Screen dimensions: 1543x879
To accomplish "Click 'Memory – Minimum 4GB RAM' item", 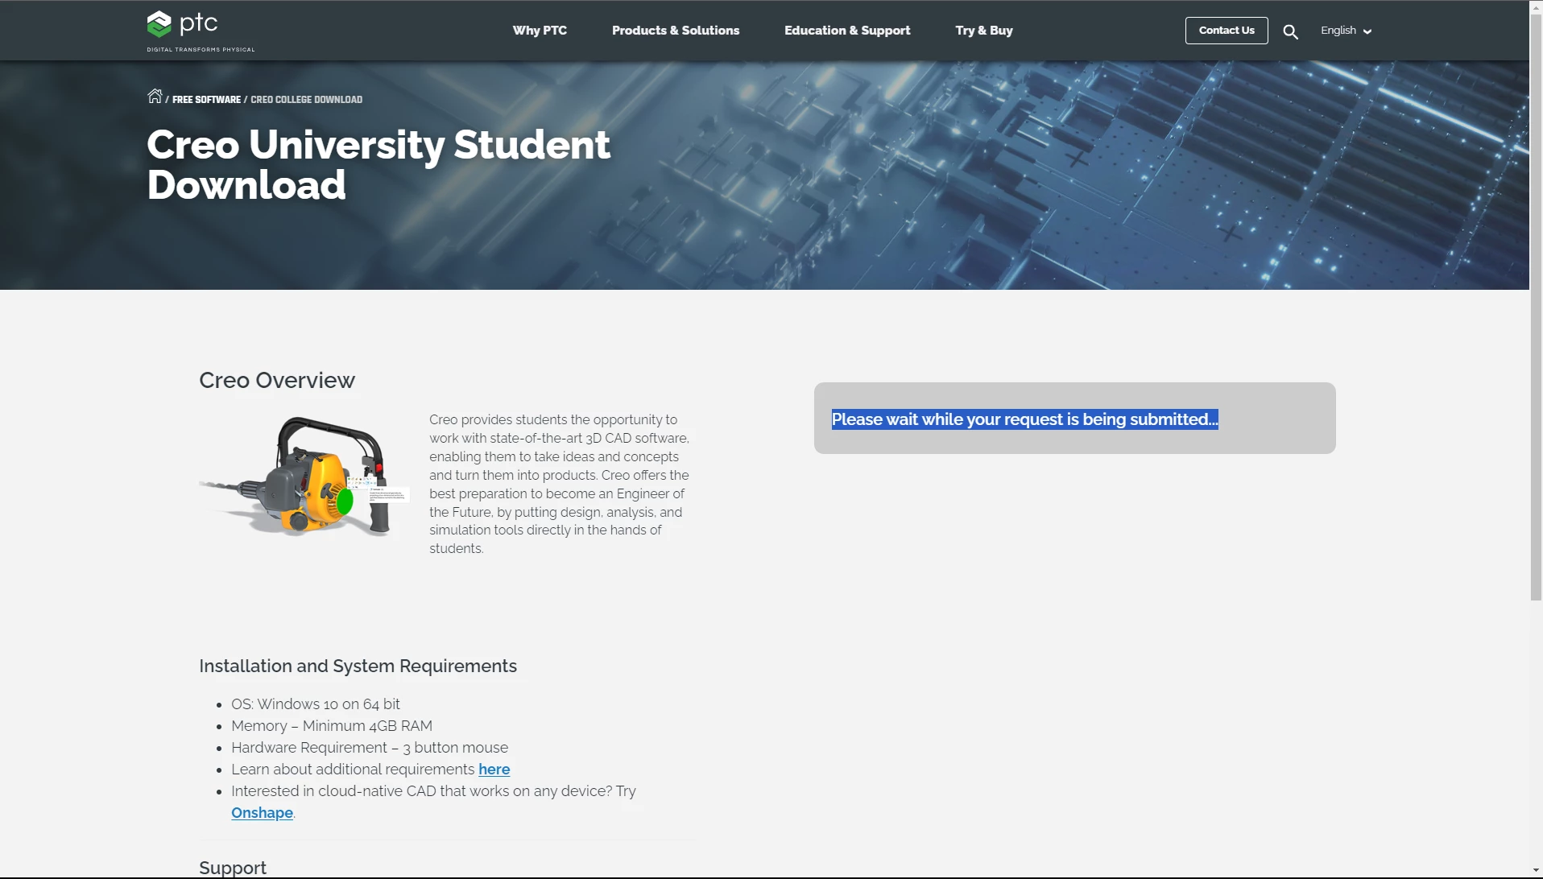I will tap(332, 726).
